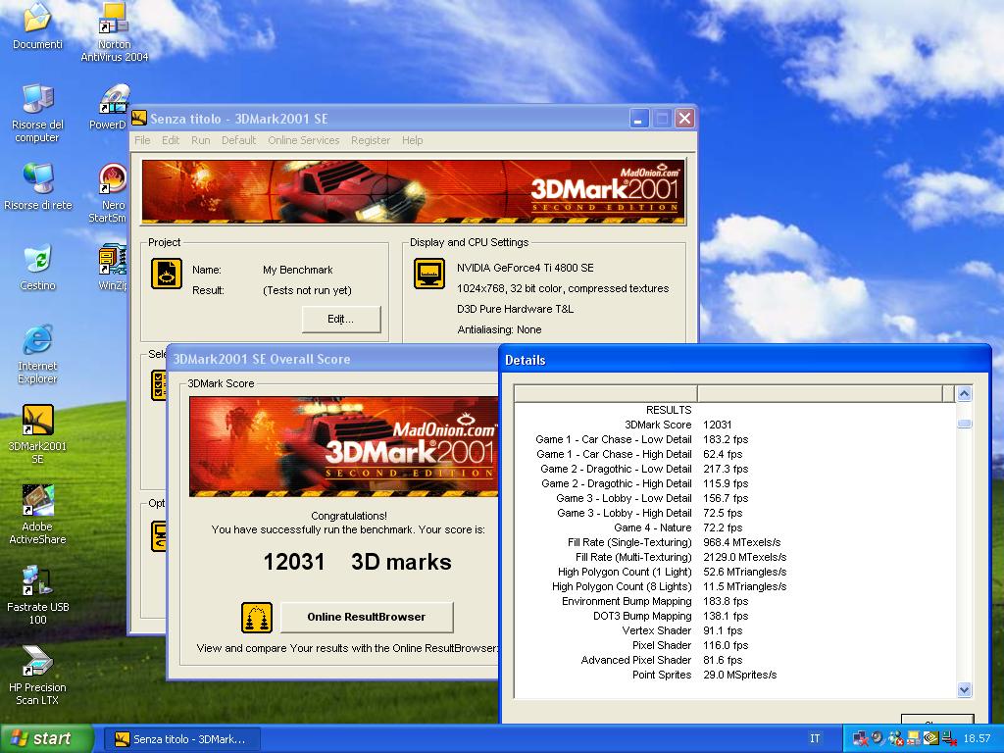This screenshot has height=753, width=1004.
Task: Click the disconnected network tray icon
Action: (949, 738)
